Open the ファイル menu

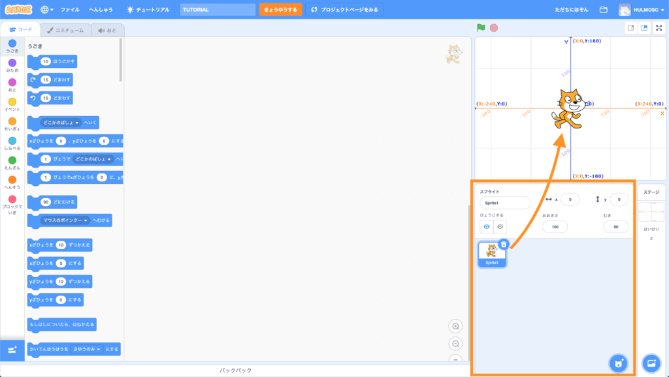70,10
